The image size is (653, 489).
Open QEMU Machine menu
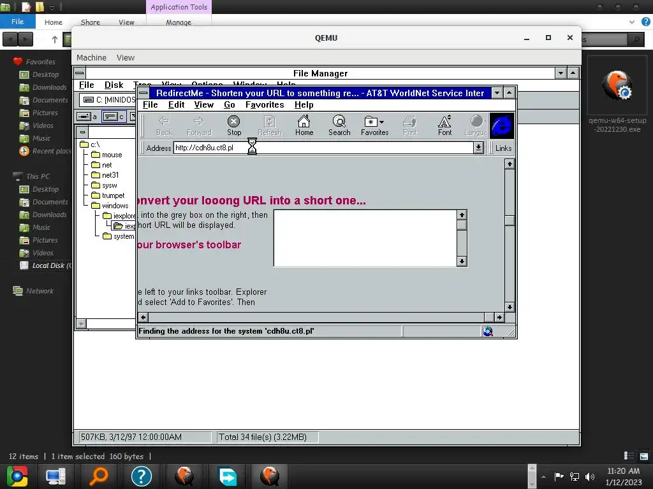click(x=91, y=57)
